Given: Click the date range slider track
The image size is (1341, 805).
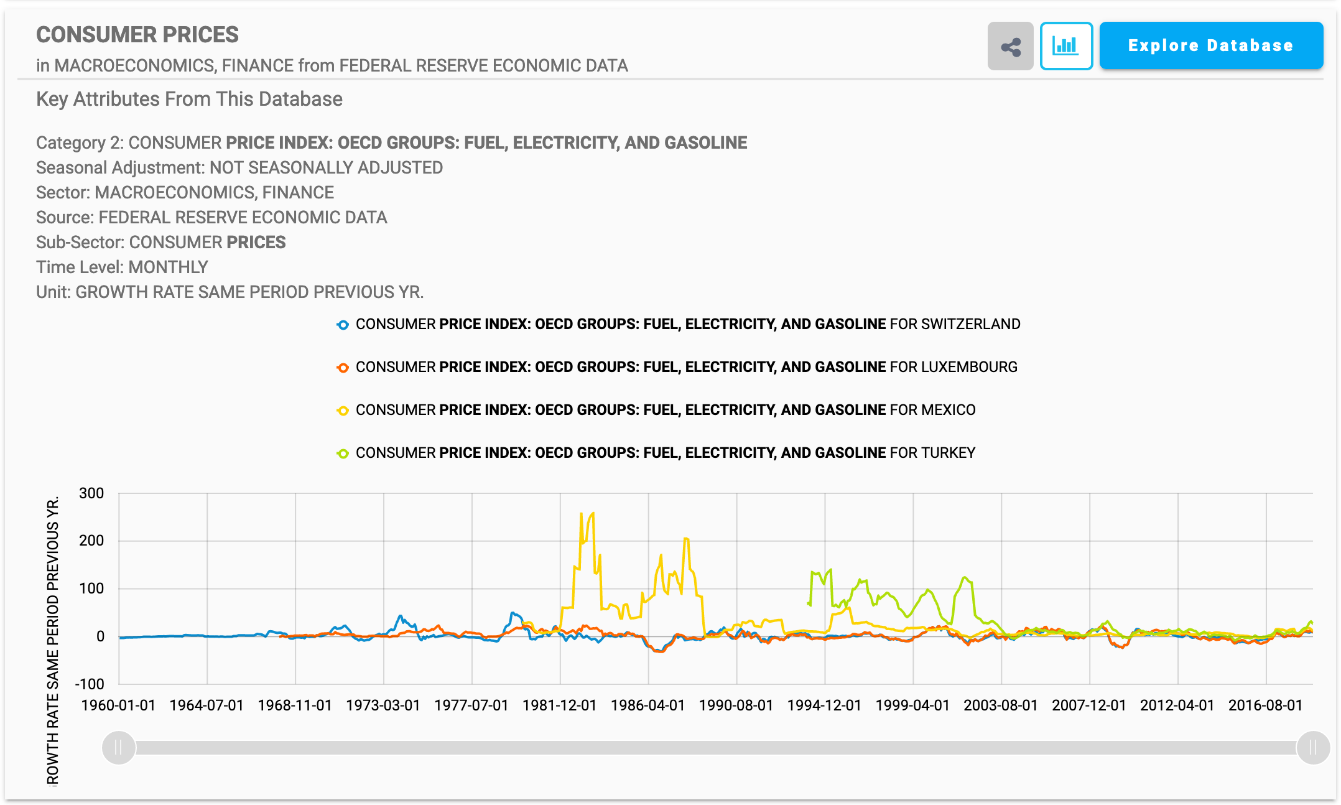Looking at the screenshot, I should [x=715, y=747].
